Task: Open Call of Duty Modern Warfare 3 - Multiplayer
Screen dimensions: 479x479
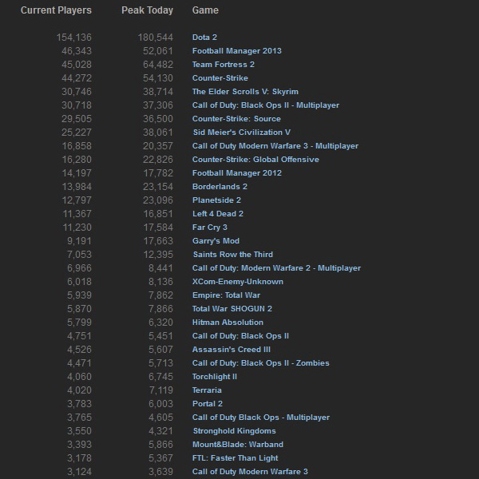Action: [275, 146]
